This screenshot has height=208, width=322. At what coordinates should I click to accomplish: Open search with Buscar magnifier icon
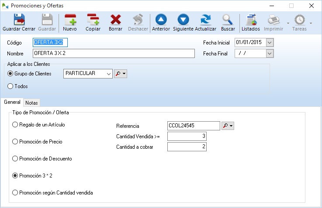228,20
